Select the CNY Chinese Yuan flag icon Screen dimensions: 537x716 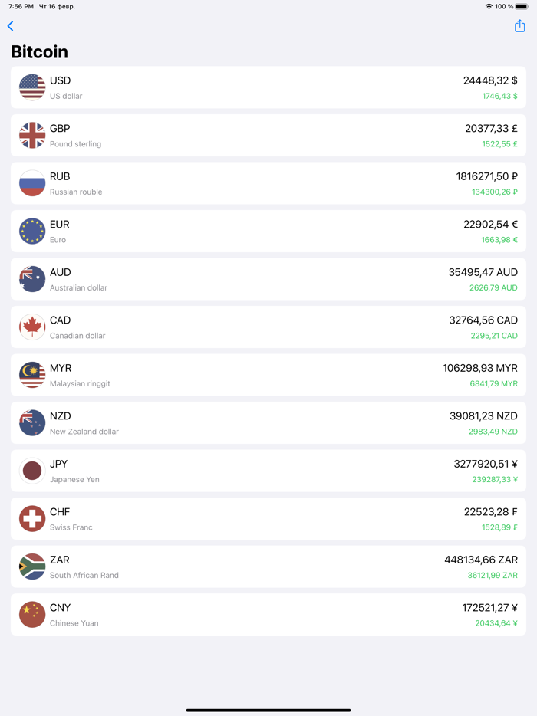(31, 614)
